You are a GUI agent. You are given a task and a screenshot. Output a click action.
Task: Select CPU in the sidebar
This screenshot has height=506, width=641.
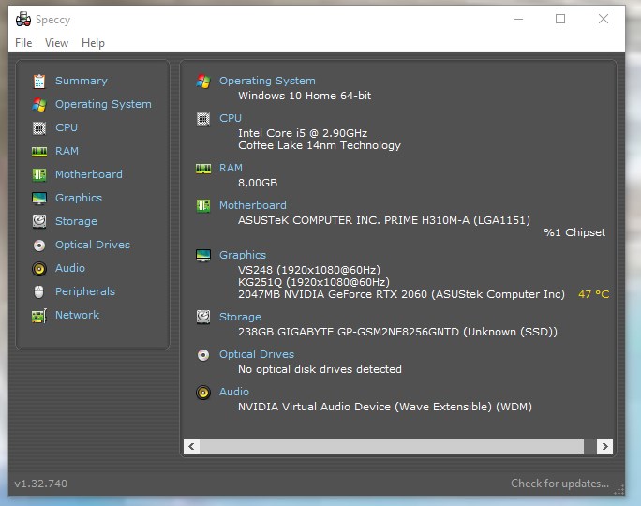(x=67, y=127)
